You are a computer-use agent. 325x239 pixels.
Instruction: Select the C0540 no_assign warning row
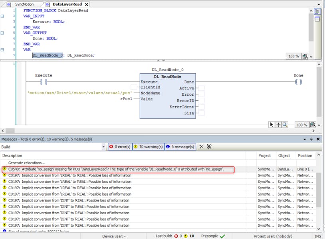[116, 169]
